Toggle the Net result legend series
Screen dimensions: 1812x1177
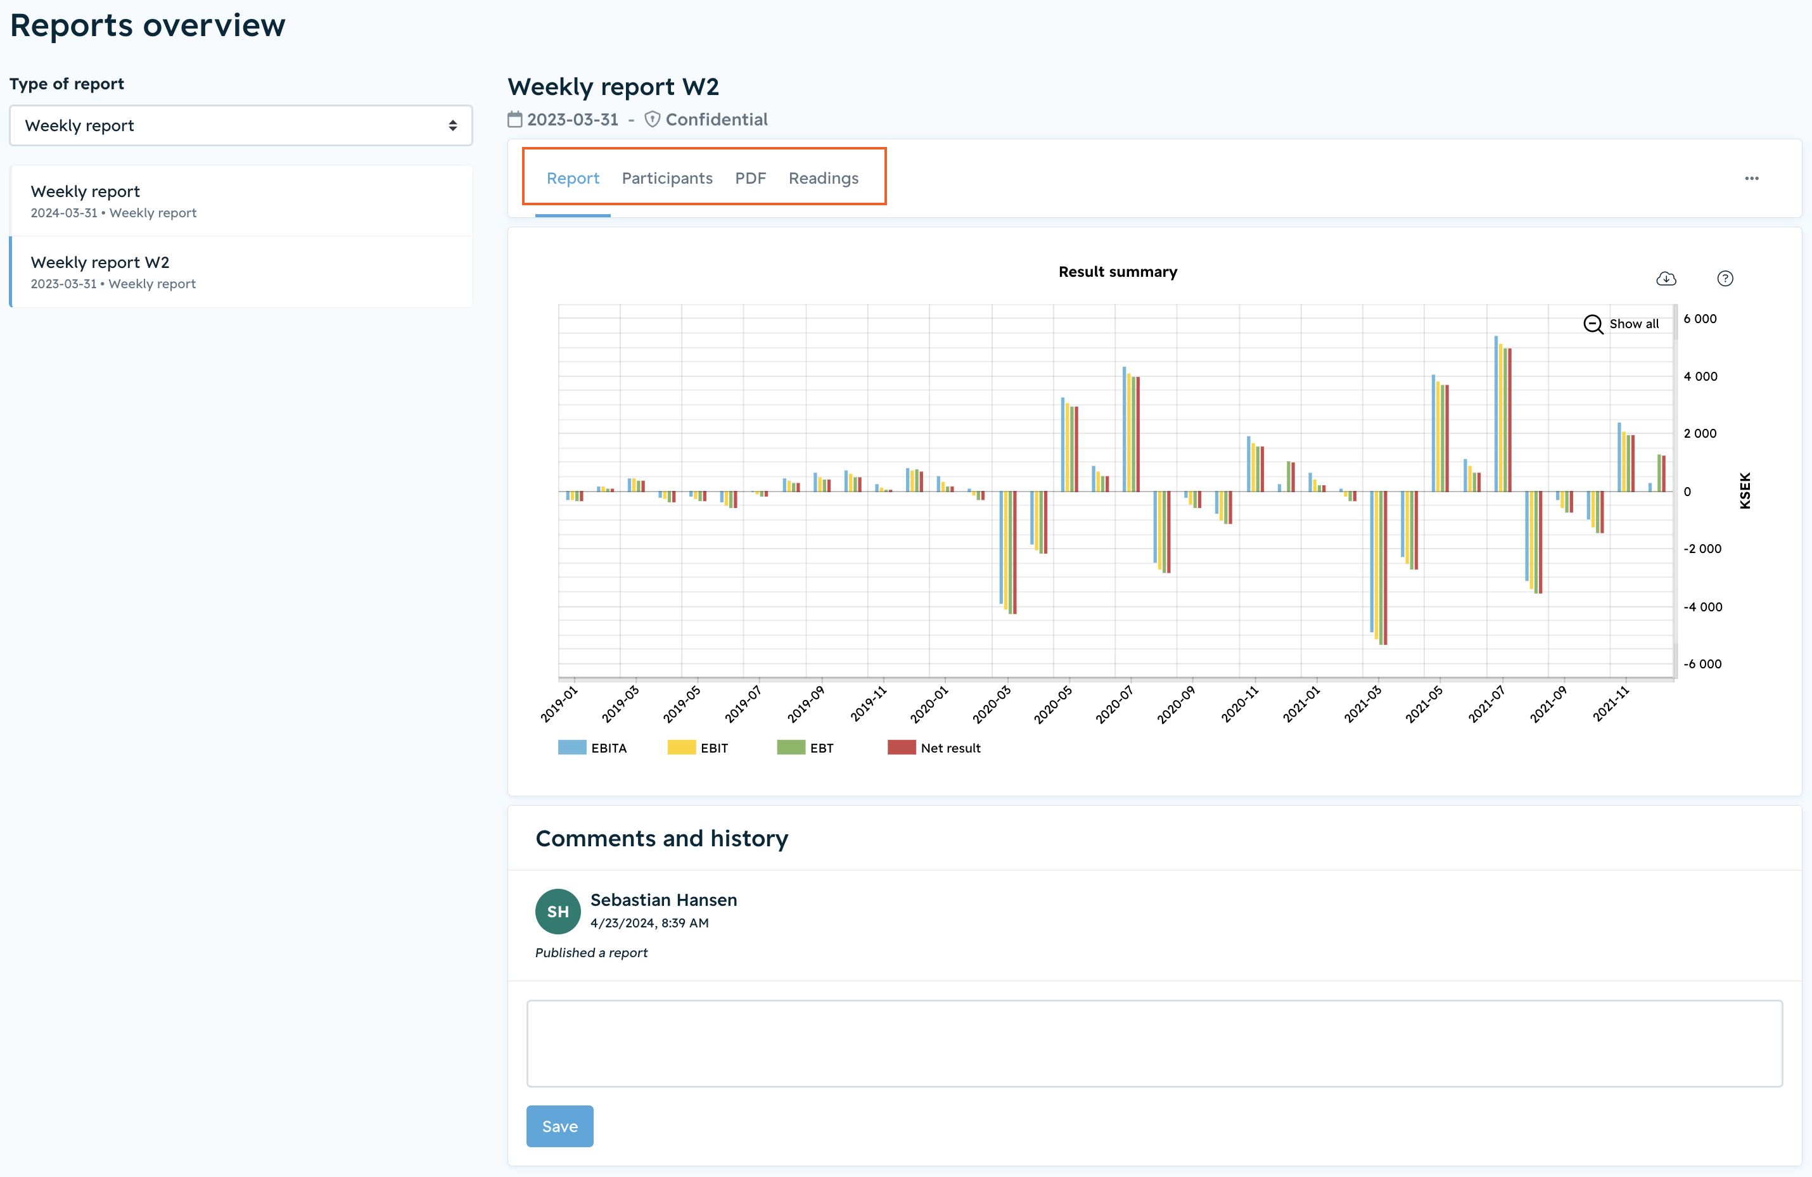[x=934, y=748]
